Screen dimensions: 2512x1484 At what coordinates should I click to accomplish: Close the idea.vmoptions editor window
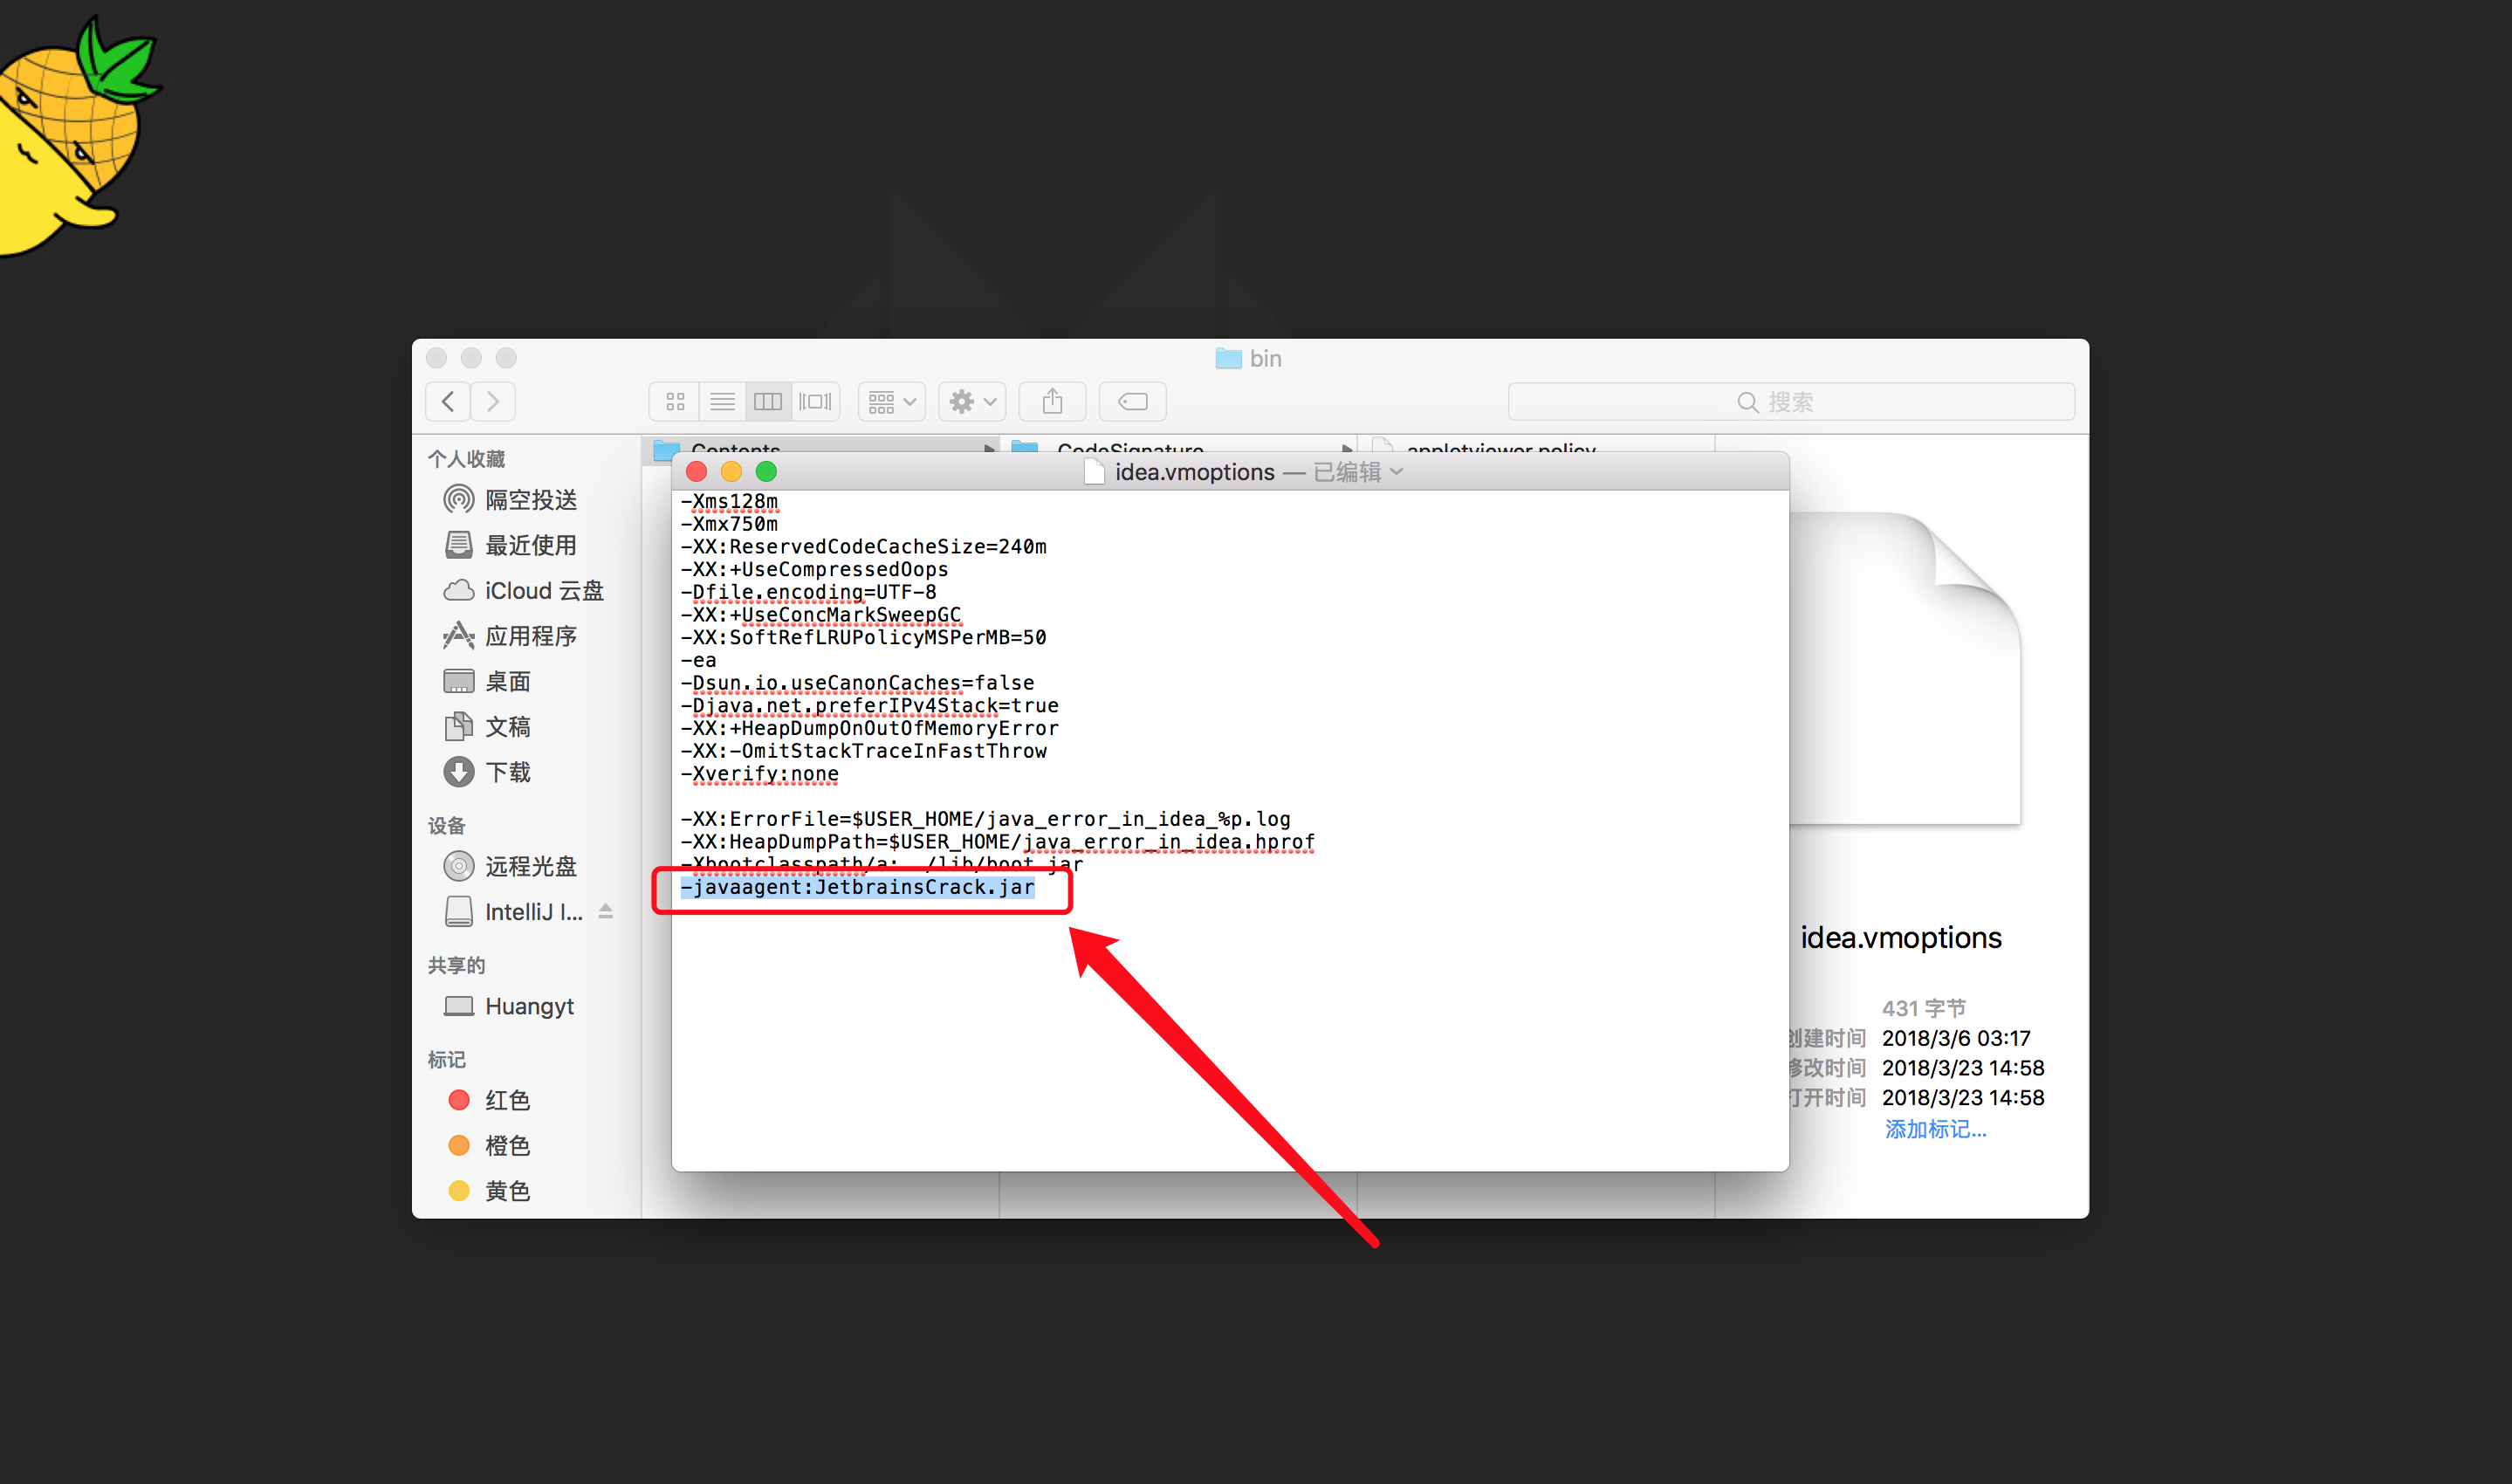[x=697, y=472]
